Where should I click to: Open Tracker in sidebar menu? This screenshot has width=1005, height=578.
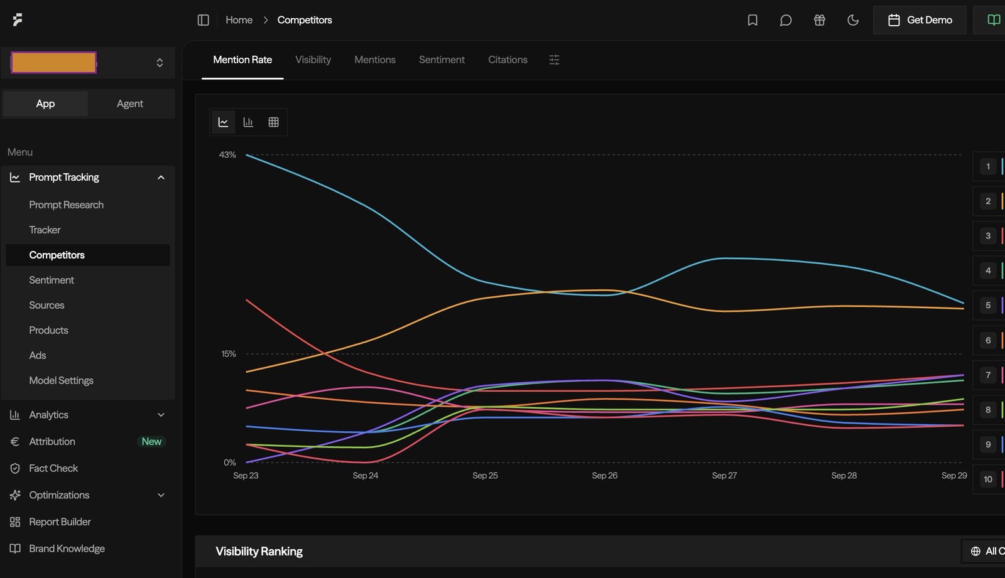coord(45,230)
